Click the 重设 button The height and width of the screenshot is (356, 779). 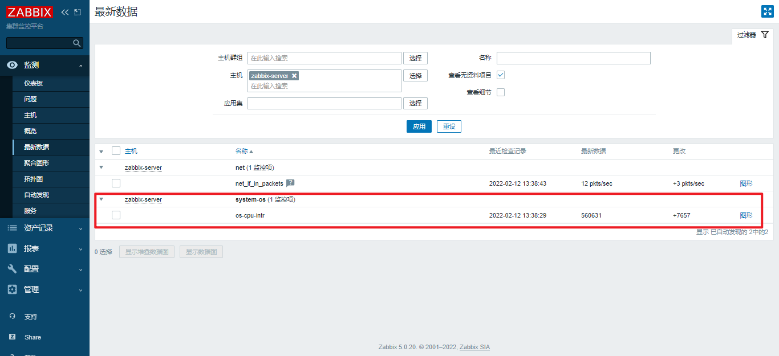pos(449,126)
